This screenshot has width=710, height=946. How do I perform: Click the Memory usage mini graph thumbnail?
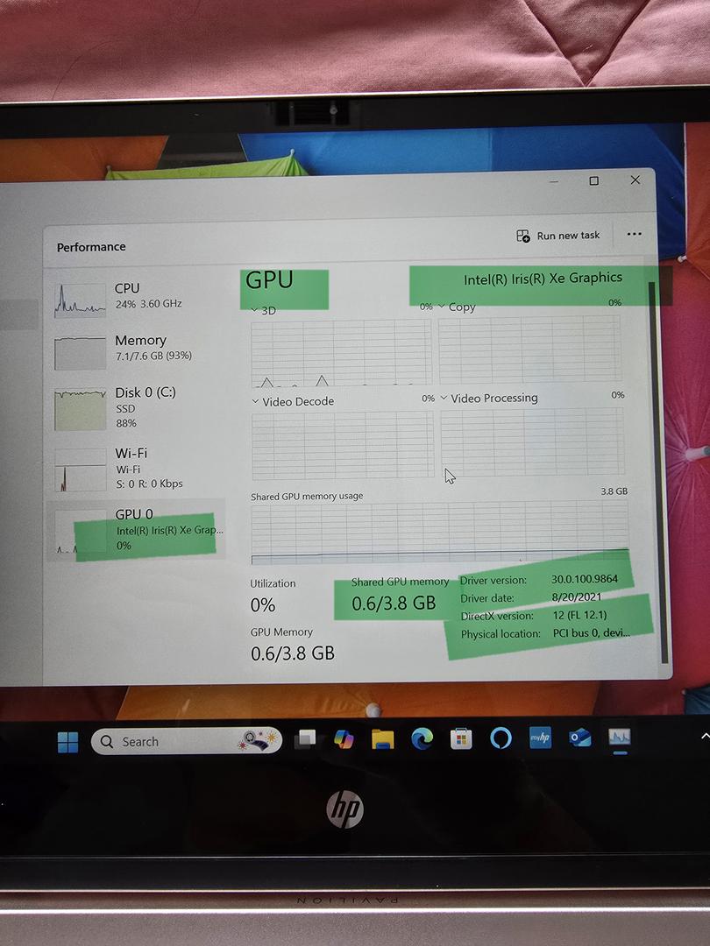(x=80, y=353)
